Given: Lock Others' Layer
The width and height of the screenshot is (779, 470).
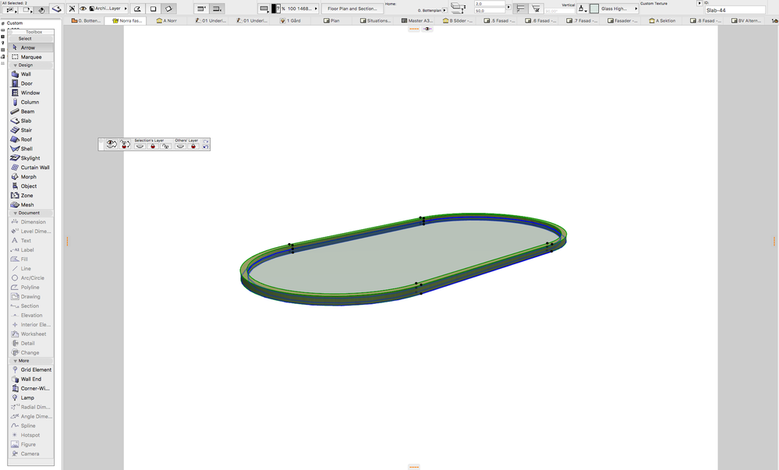Looking at the screenshot, I should tap(193, 146).
